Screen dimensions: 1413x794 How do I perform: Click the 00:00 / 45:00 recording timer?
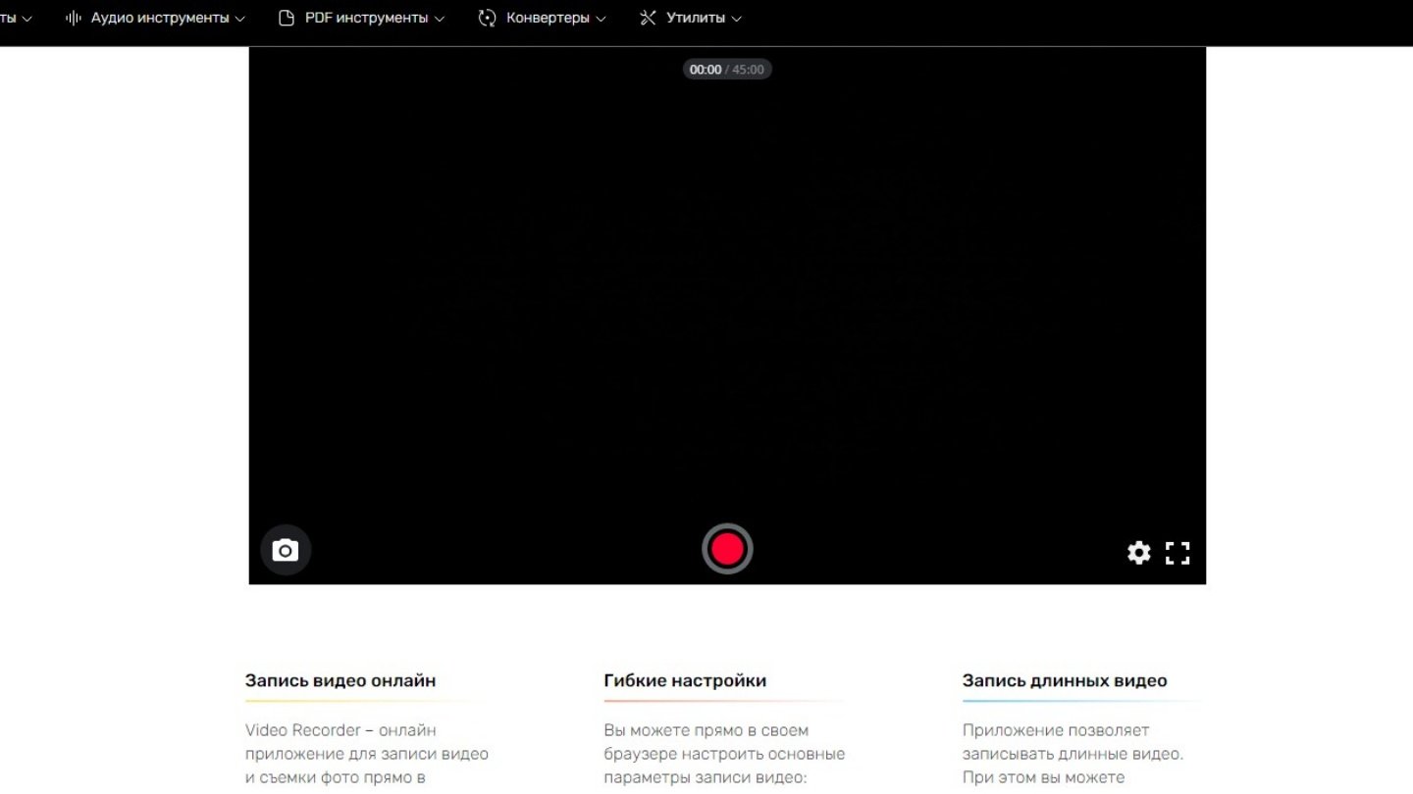(x=727, y=70)
